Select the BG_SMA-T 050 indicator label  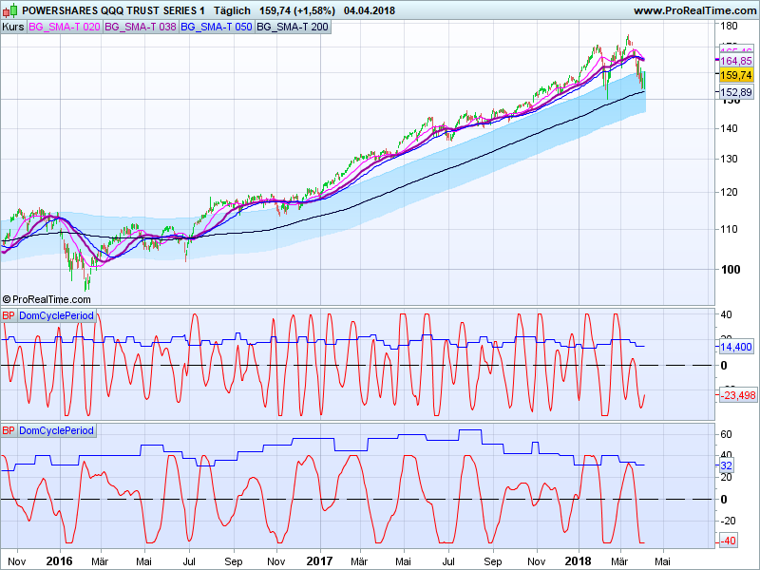point(217,27)
